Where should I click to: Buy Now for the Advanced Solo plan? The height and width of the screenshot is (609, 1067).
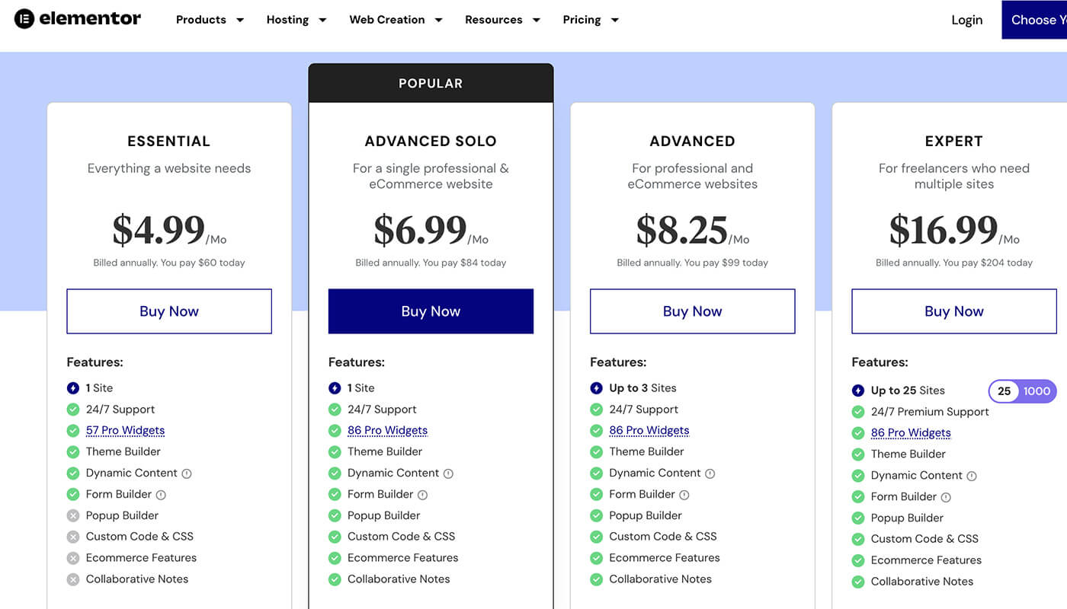tap(431, 311)
